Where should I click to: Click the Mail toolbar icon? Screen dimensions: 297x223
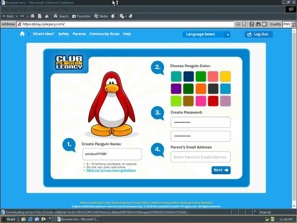tap(122, 16)
